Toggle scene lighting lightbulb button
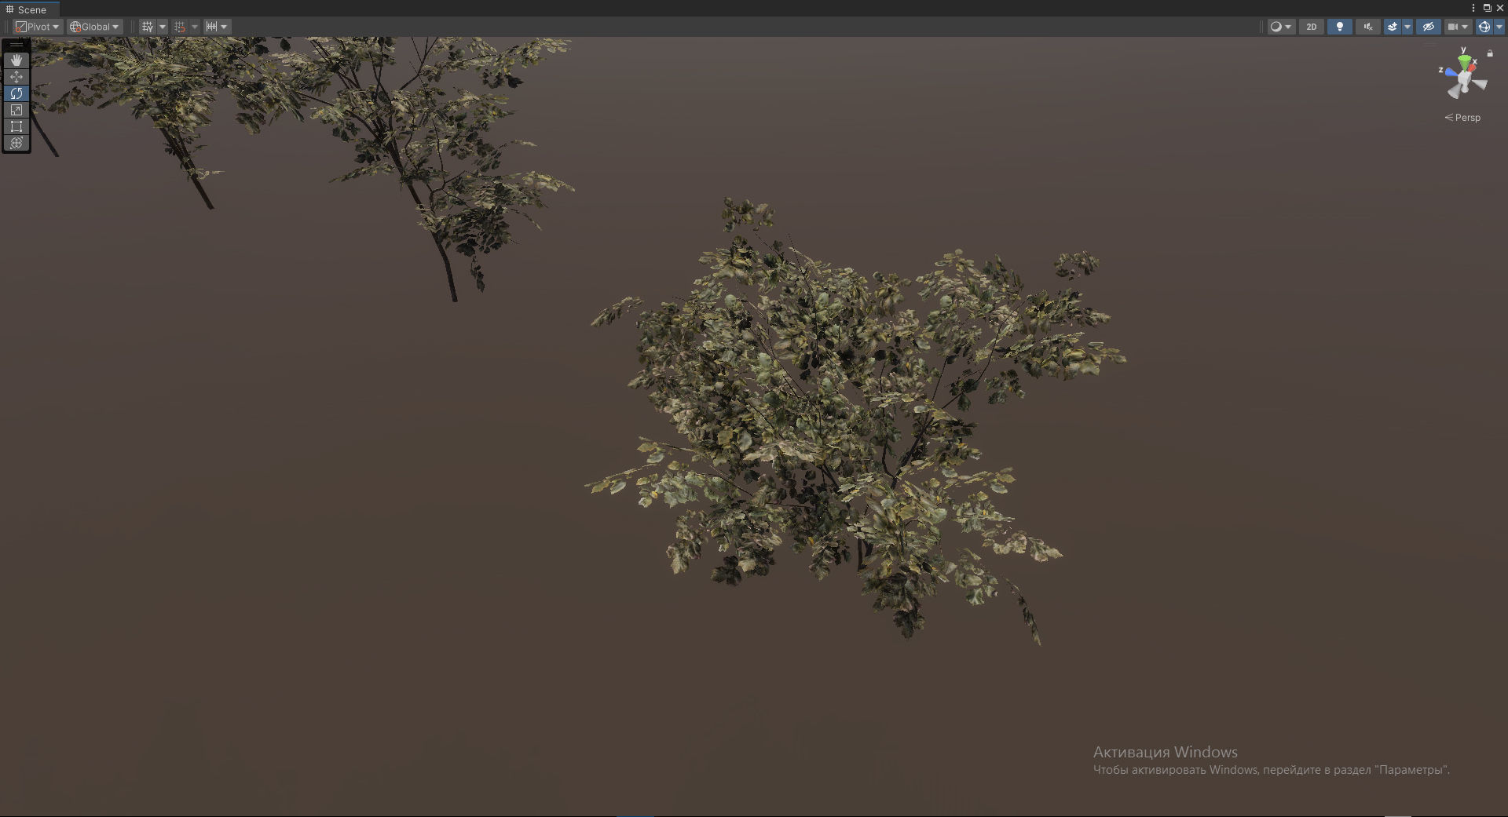1508x817 pixels. coord(1340,27)
